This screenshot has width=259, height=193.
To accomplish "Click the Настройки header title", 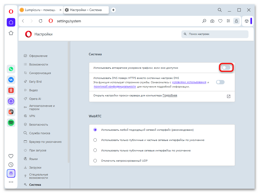I will (44, 34).
